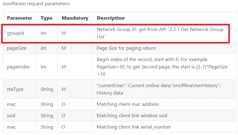This screenshot has width=238, height=135.
Task: Click "Matching client mac address" description text
Action: pyautogui.click(x=128, y=104)
